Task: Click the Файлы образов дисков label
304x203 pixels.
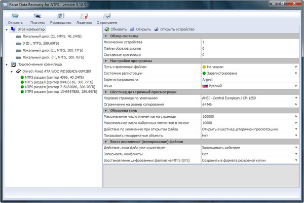Action: [122, 49]
